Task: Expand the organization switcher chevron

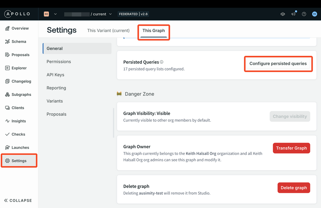Action: (x=55, y=14)
